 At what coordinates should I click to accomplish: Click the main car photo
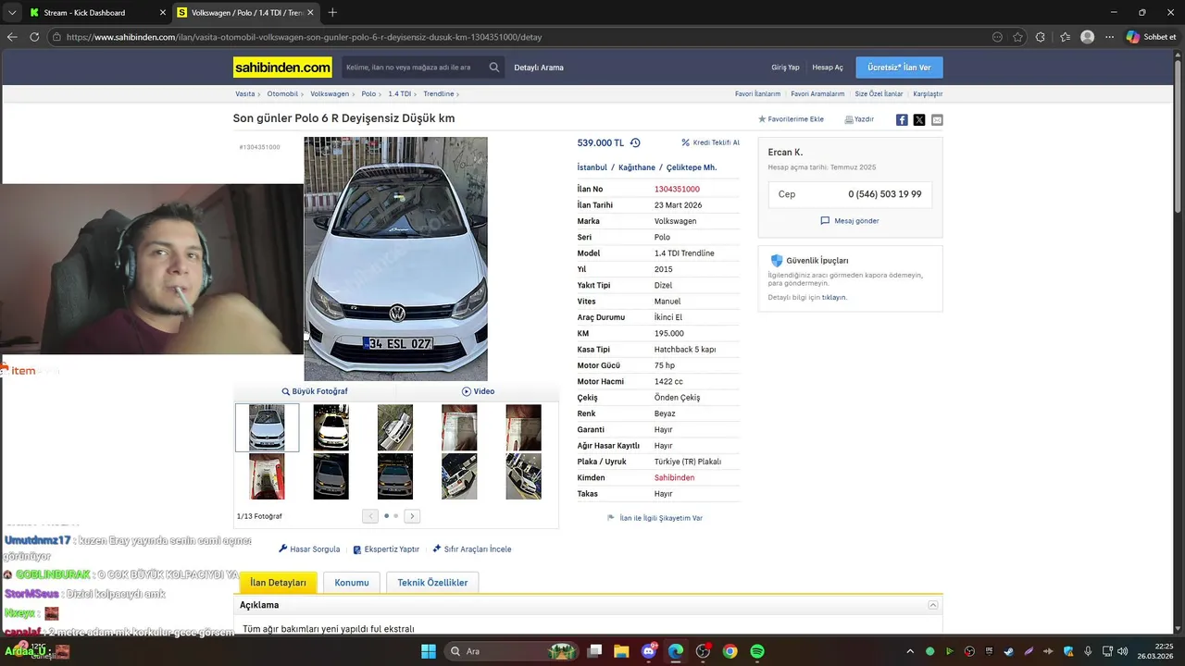[x=395, y=259]
